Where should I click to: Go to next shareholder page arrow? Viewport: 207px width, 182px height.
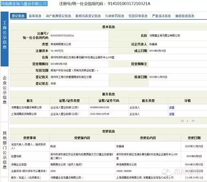click(193, 121)
